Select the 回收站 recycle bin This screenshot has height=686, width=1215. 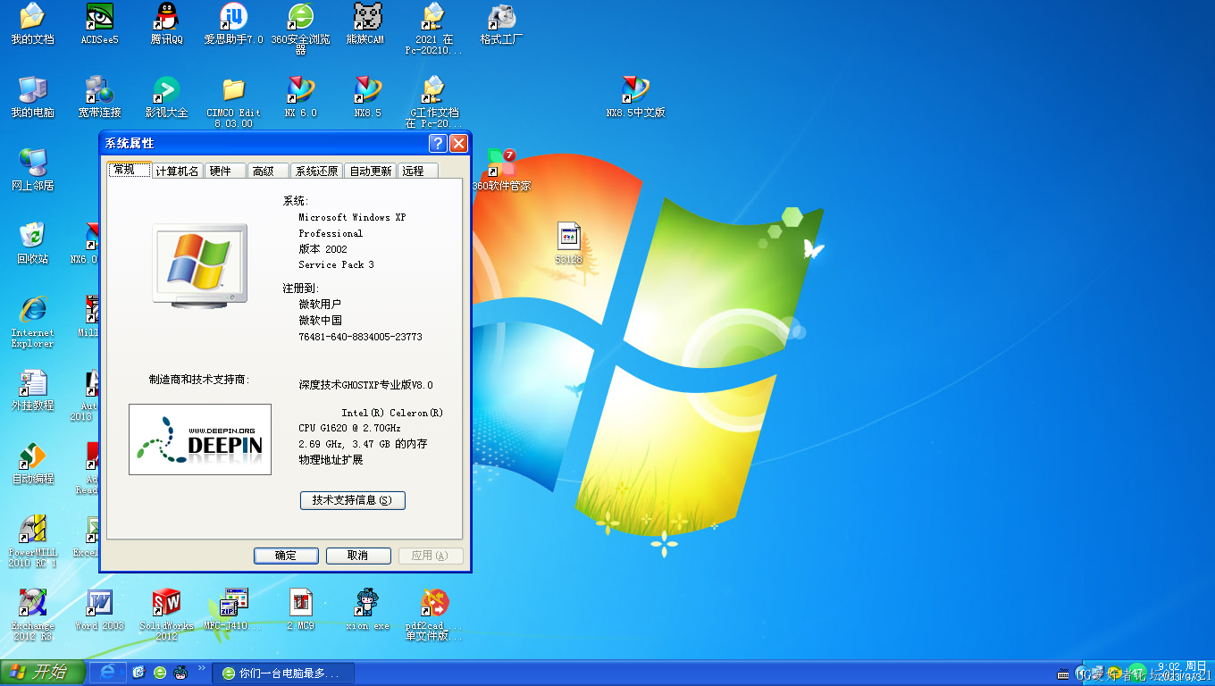(32, 244)
